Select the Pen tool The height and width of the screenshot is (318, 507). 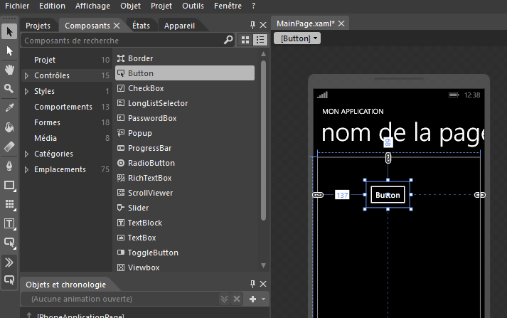tap(9, 166)
